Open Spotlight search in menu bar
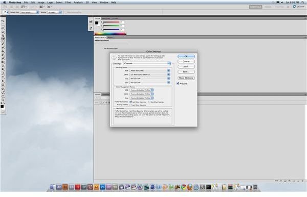 tap(303, 3)
